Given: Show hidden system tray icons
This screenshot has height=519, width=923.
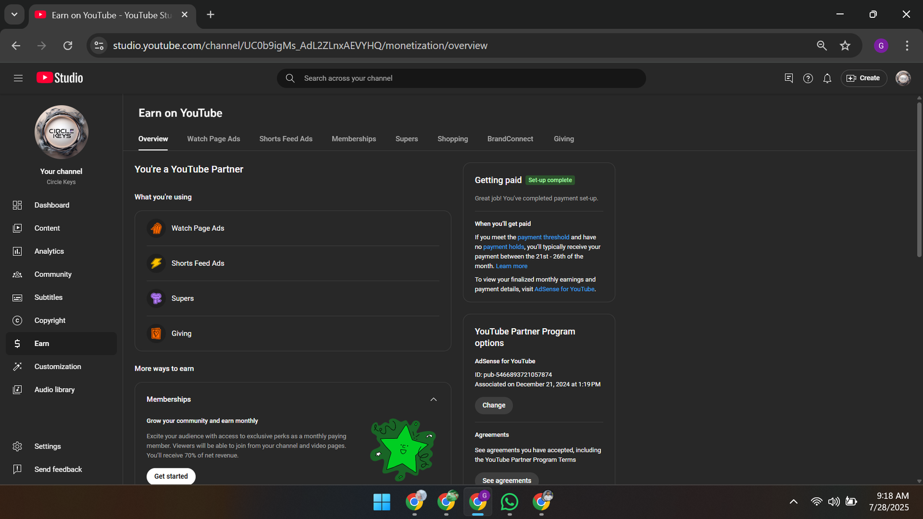Looking at the screenshot, I should 794,502.
